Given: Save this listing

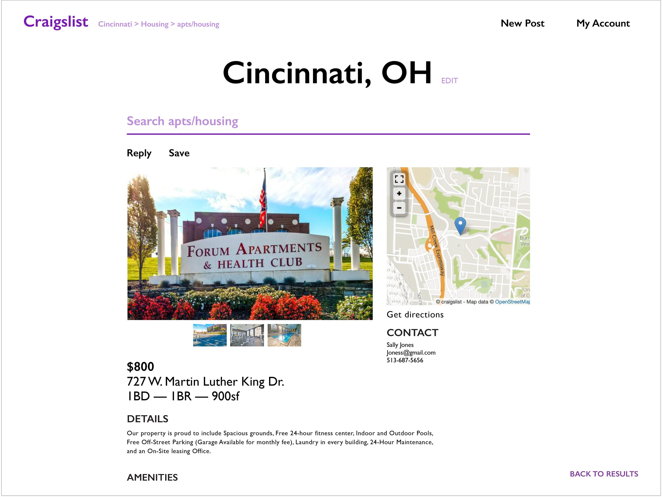Looking at the screenshot, I should pyautogui.click(x=179, y=153).
